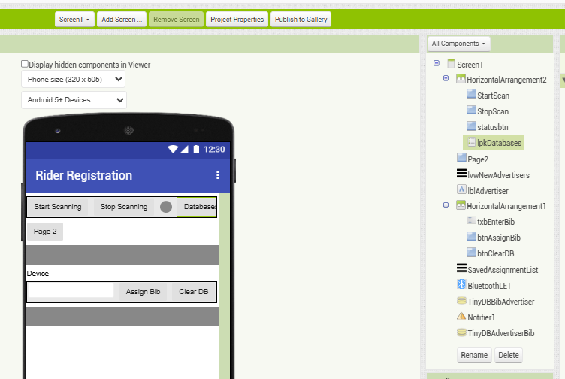Viewport: 565px width, 379px height.
Task: Click the TinyDBBibAdvertiser database icon
Action: click(x=461, y=301)
